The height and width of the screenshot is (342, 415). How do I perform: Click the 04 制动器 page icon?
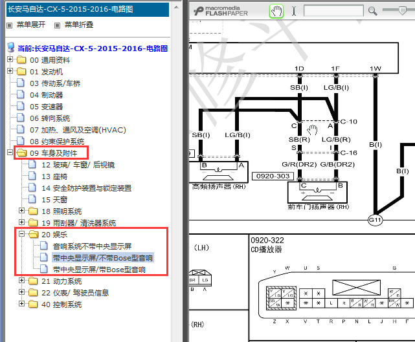click(21, 94)
